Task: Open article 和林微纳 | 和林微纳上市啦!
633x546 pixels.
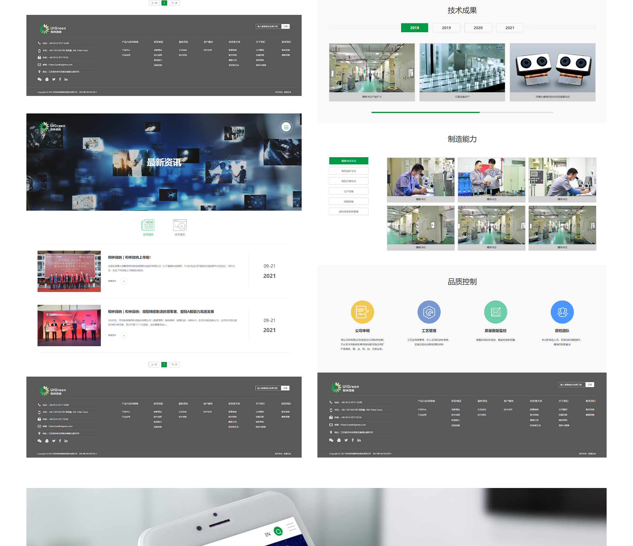Action: pos(129,258)
